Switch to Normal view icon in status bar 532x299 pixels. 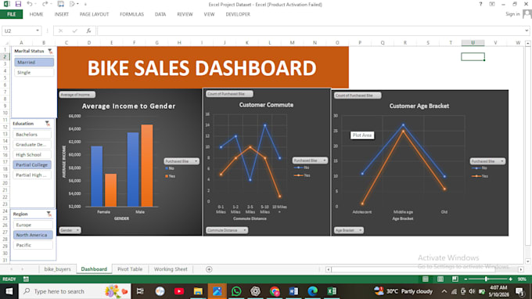[x=425, y=279]
